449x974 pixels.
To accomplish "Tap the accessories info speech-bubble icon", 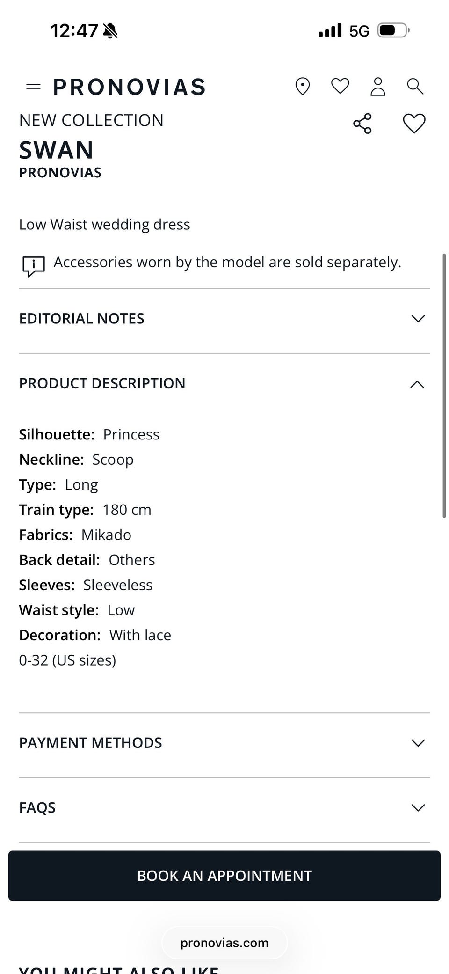I will [34, 266].
